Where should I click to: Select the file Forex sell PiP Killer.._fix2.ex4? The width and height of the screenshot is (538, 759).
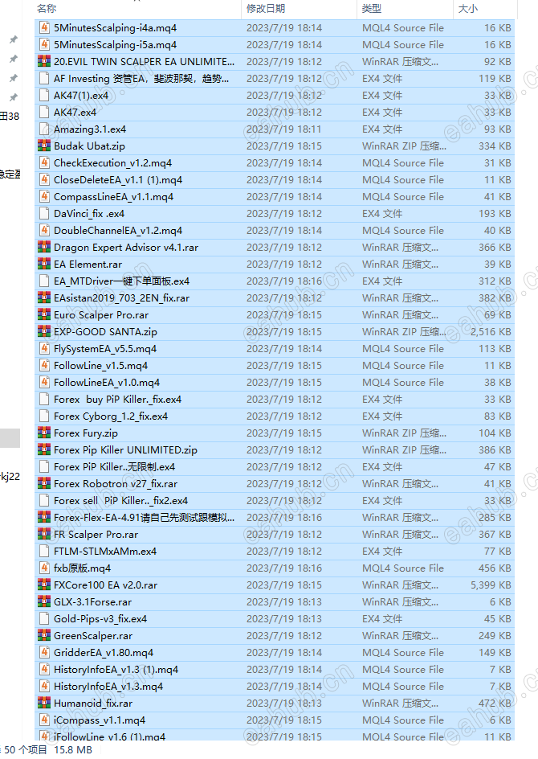[120, 501]
